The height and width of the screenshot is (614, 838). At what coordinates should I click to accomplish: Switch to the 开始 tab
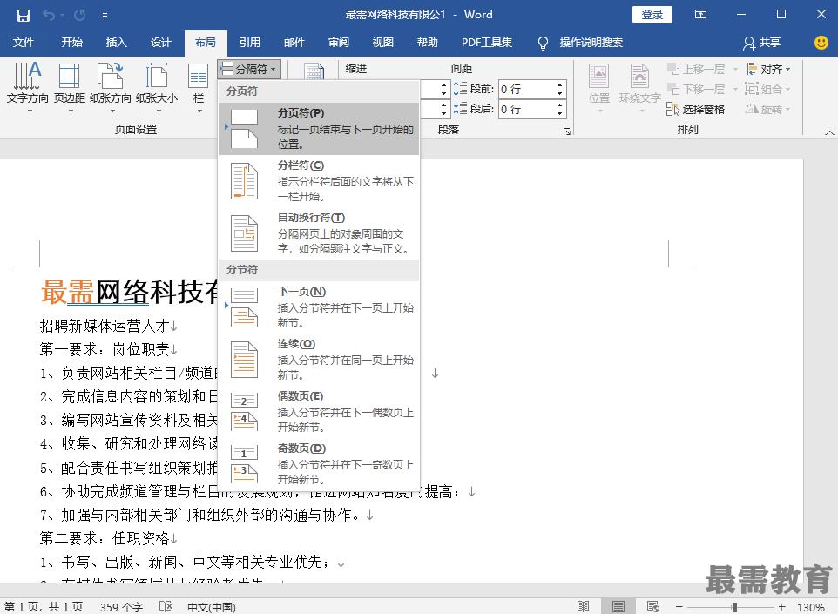pos(71,42)
